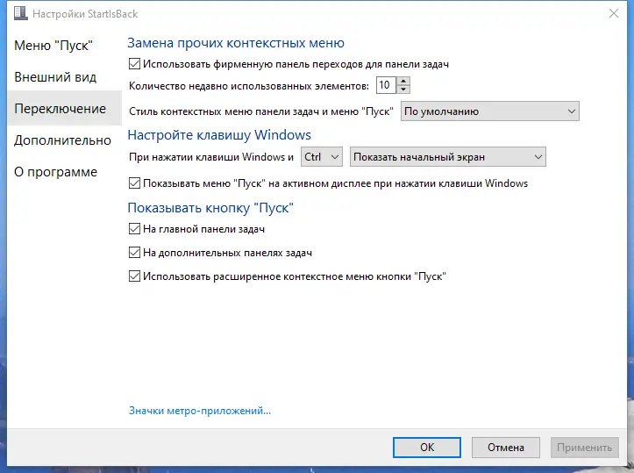Screen dimensions: 634x473
Task: Decrease recent items count with down arrow
Action: click(403, 89)
